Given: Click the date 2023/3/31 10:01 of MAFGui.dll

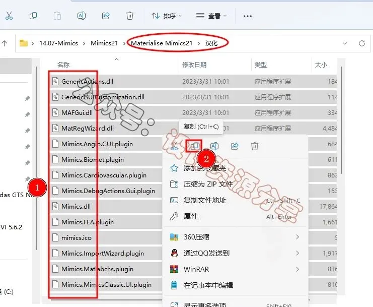Looking at the screenshot, I should point(205,112).
